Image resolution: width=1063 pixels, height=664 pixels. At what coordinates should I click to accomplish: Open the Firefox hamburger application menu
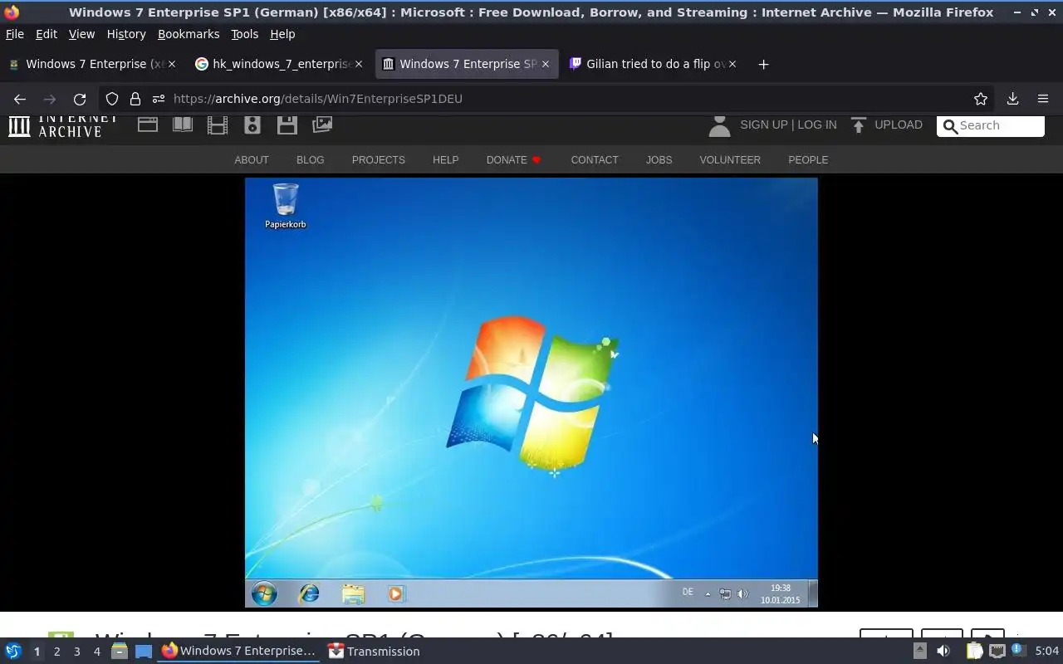[x=1043, y=99]
